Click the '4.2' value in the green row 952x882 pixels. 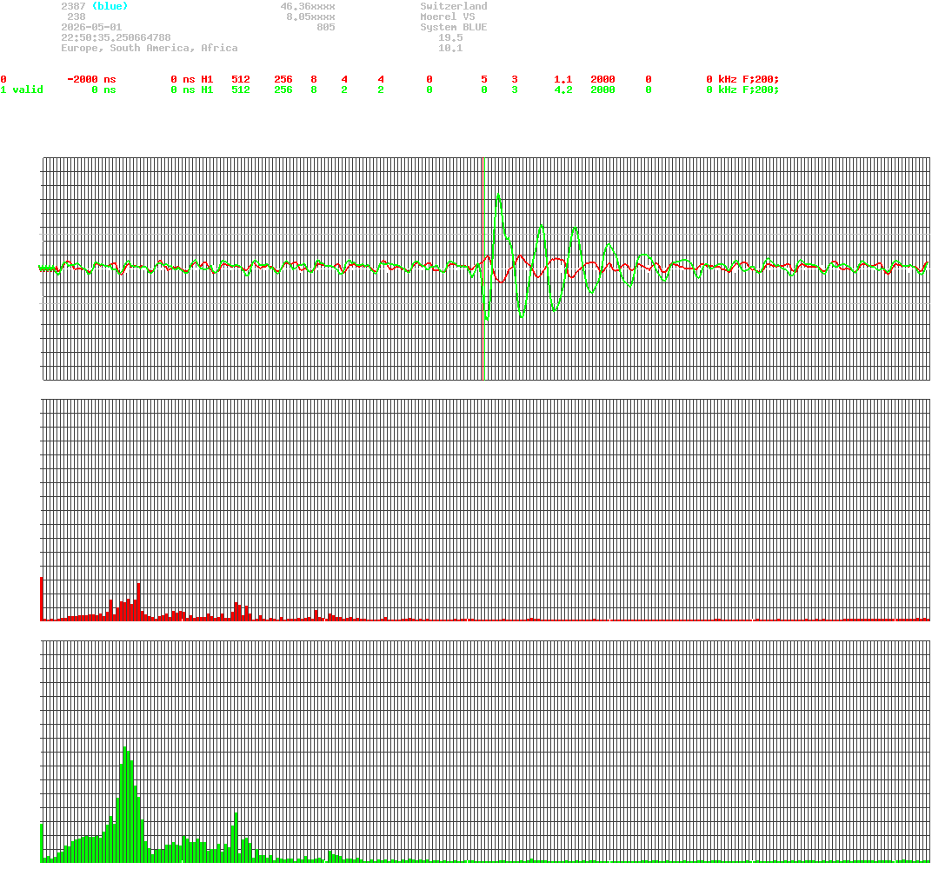(563, 90)
